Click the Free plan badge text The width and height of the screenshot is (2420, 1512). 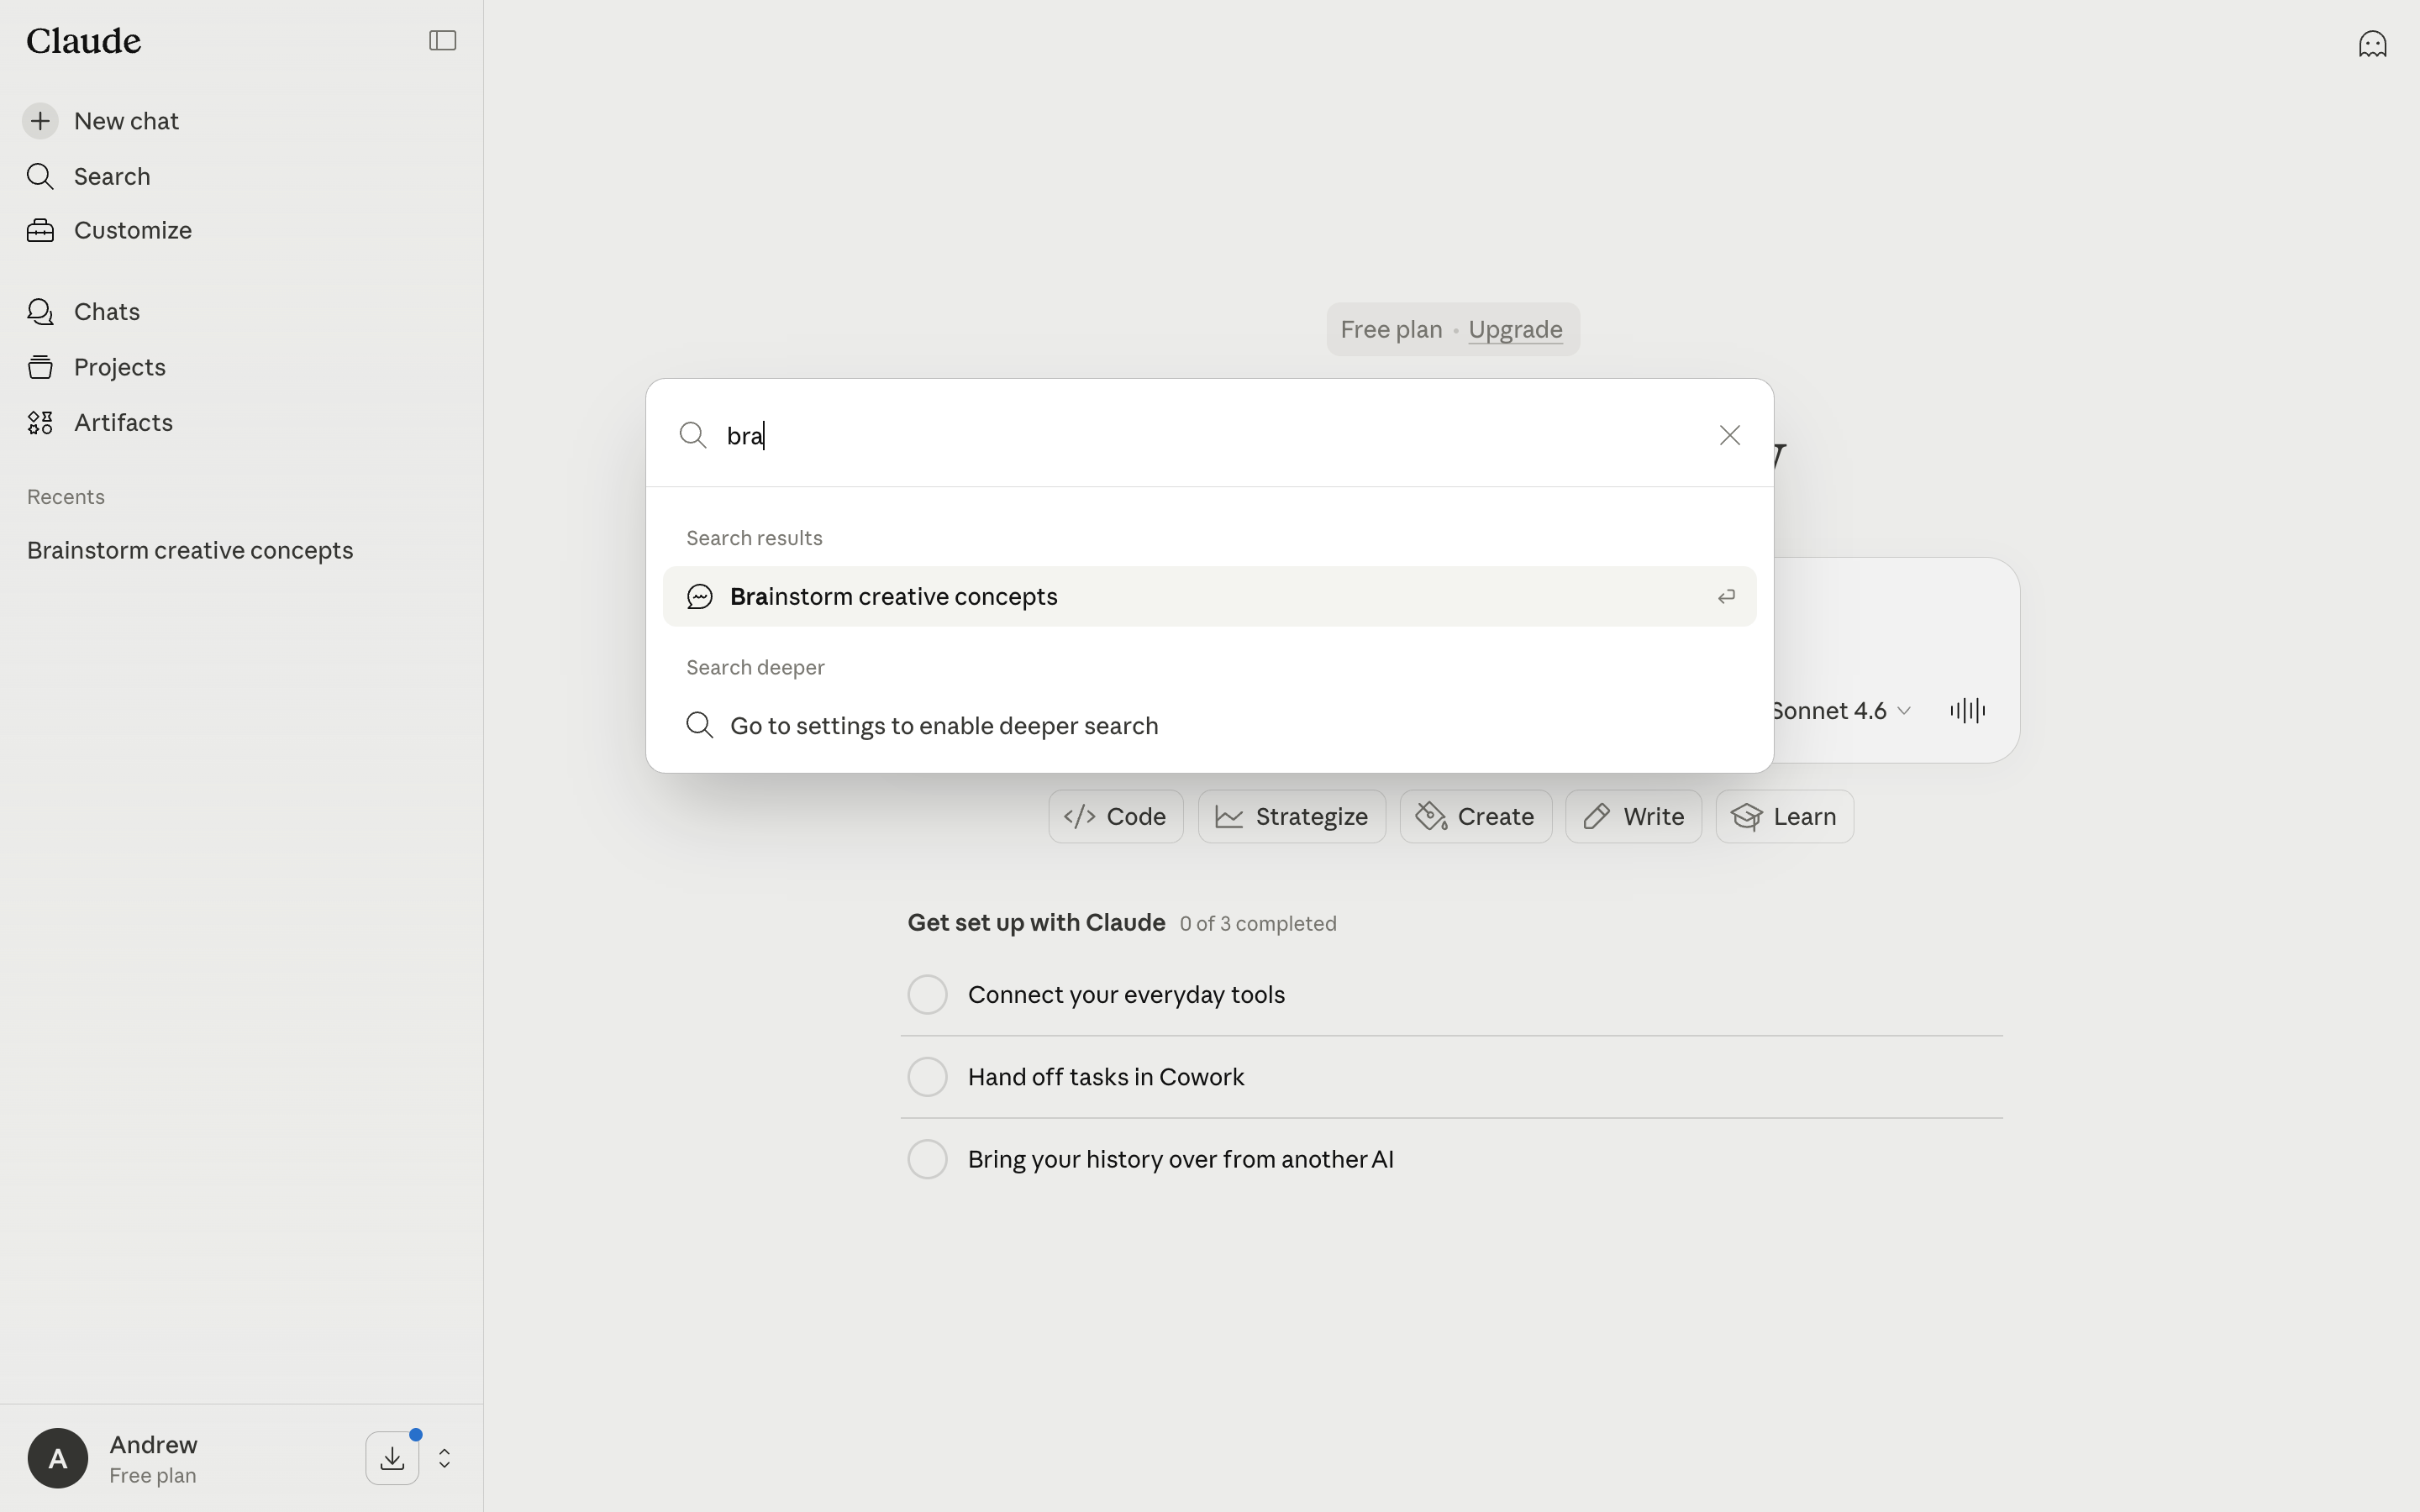pyautogui.click(x=1391, y=329)
